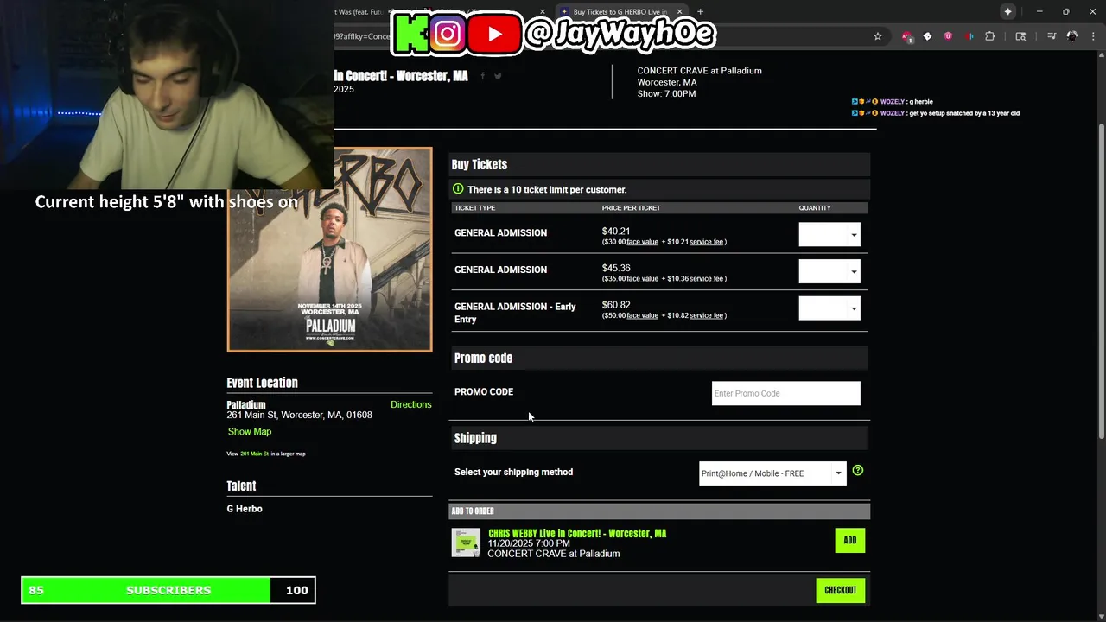1106x622 pixels.
Task: Open Directions to Palladium
Action: pyautogui.click(x=410, y=404)
